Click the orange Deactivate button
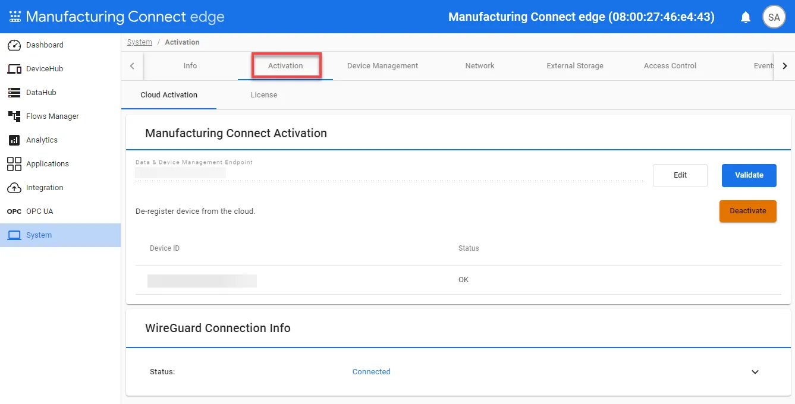Screen dimensions: 795x404 coord(748,211)
